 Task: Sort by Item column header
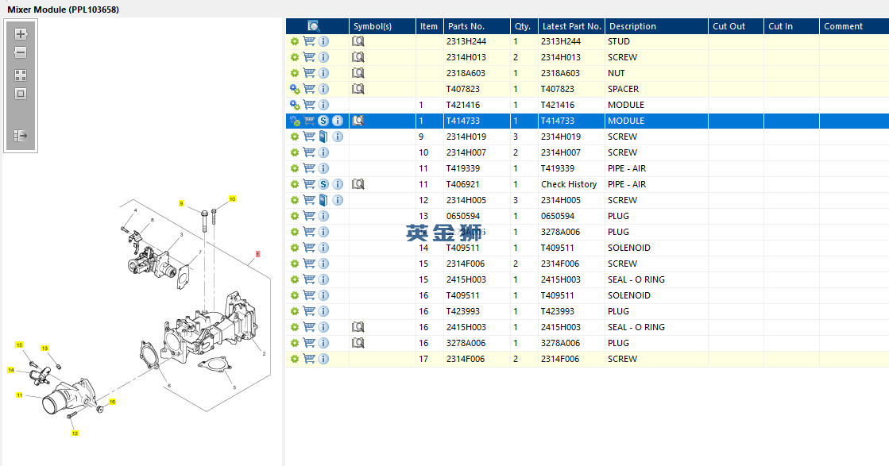[x=430, y=26]
